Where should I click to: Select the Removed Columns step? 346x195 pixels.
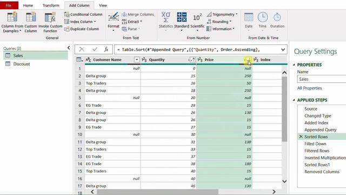(322, 172)
